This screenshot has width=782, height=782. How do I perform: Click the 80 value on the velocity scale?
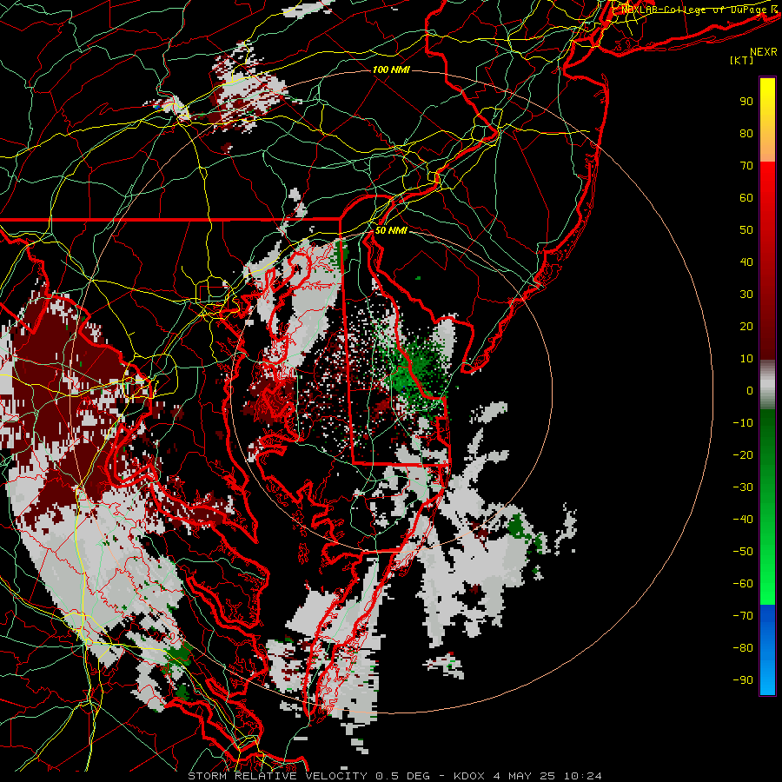746,134
